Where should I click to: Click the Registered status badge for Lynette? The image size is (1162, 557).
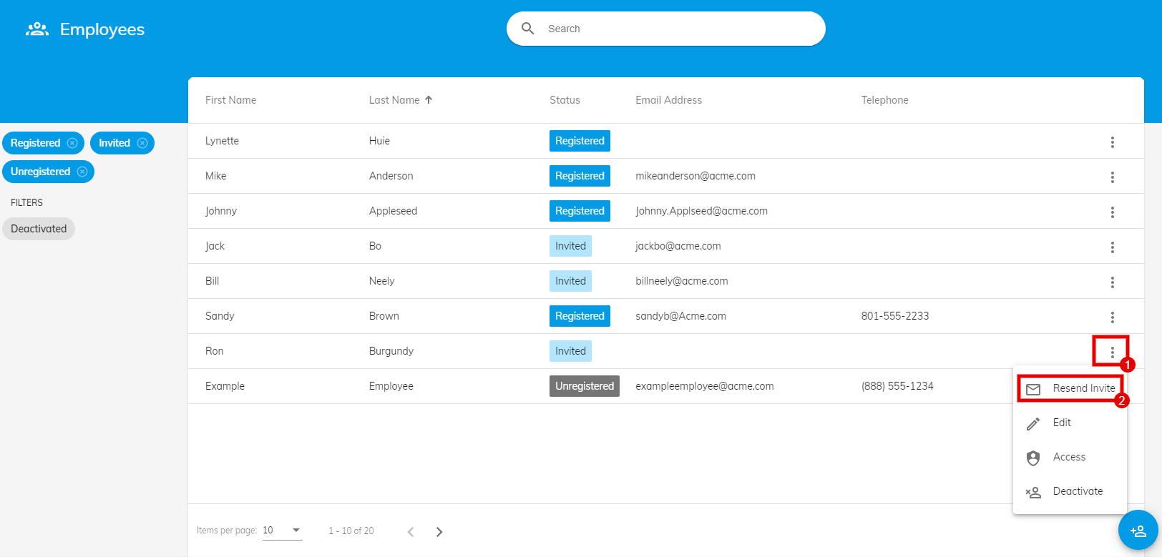[580, 141]
